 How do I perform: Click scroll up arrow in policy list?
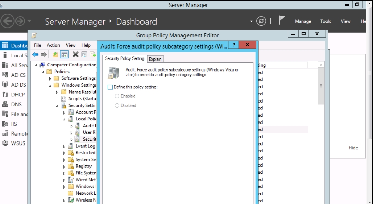(321, 65)
